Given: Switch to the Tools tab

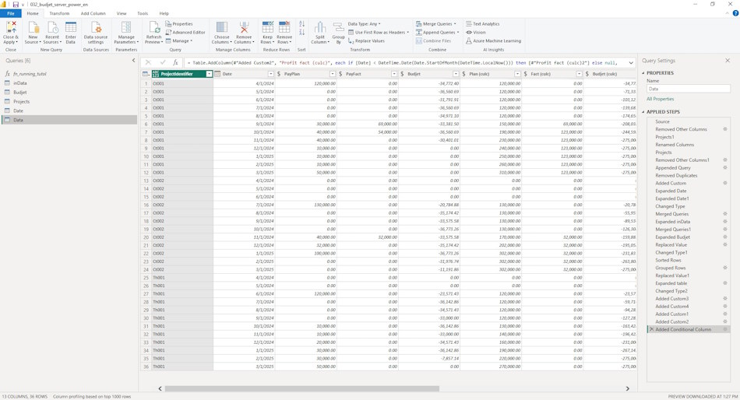Looking at the screenshot, I should click(x=143, y=13).
